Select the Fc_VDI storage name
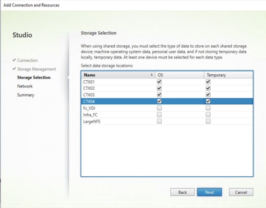Screen dimensions: 266x208 tap(89, 108)
